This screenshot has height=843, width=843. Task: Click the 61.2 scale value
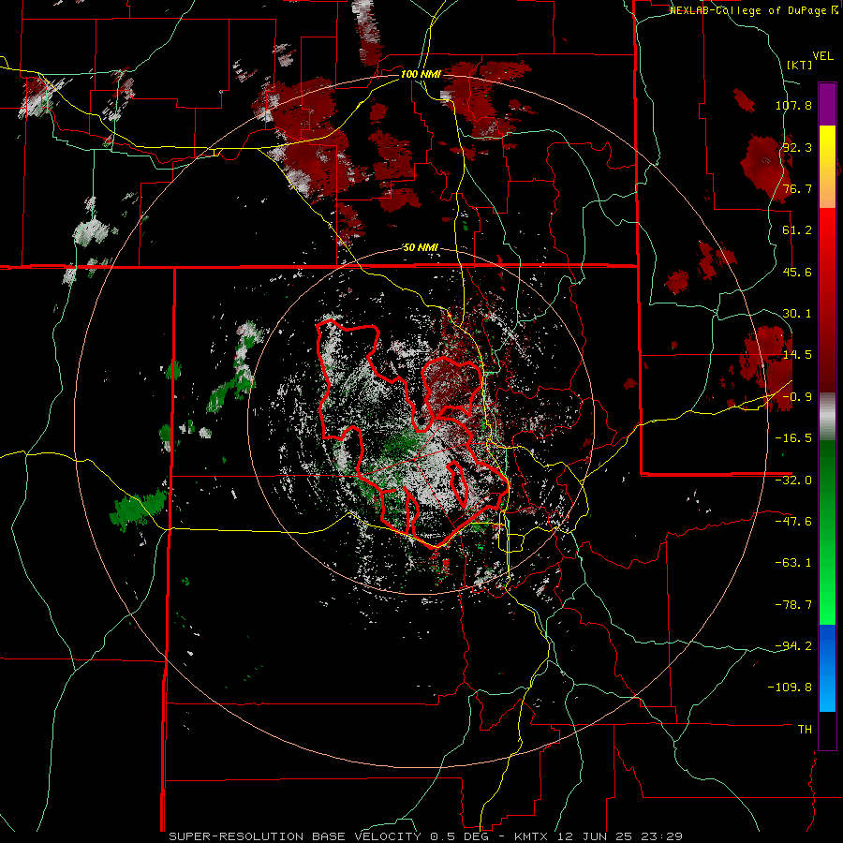click(x=797, y=229)
